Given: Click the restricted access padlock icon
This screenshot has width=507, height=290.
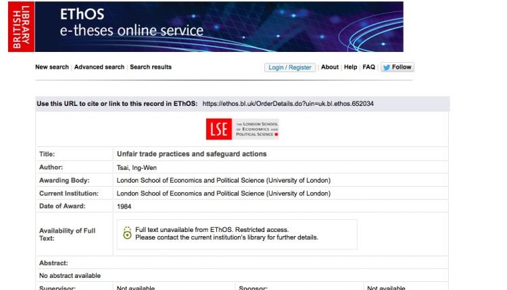Looking at the screenshot, I should (128, 233).
